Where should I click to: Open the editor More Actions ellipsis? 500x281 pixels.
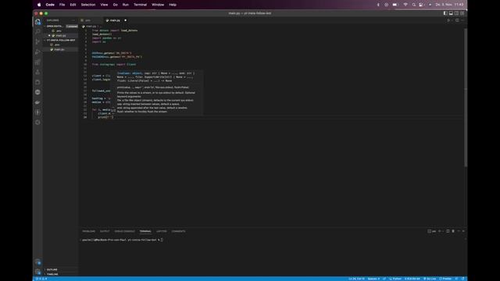click(x=462, y=20)
